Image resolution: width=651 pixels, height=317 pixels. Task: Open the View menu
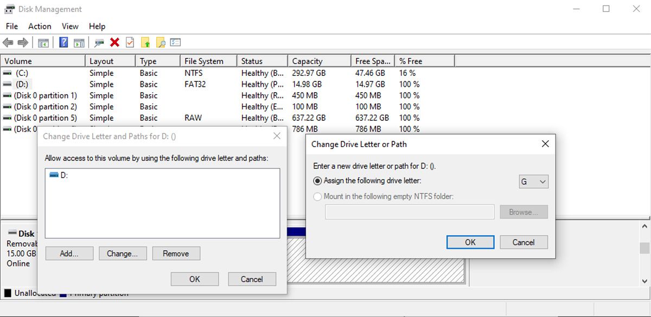70,26
